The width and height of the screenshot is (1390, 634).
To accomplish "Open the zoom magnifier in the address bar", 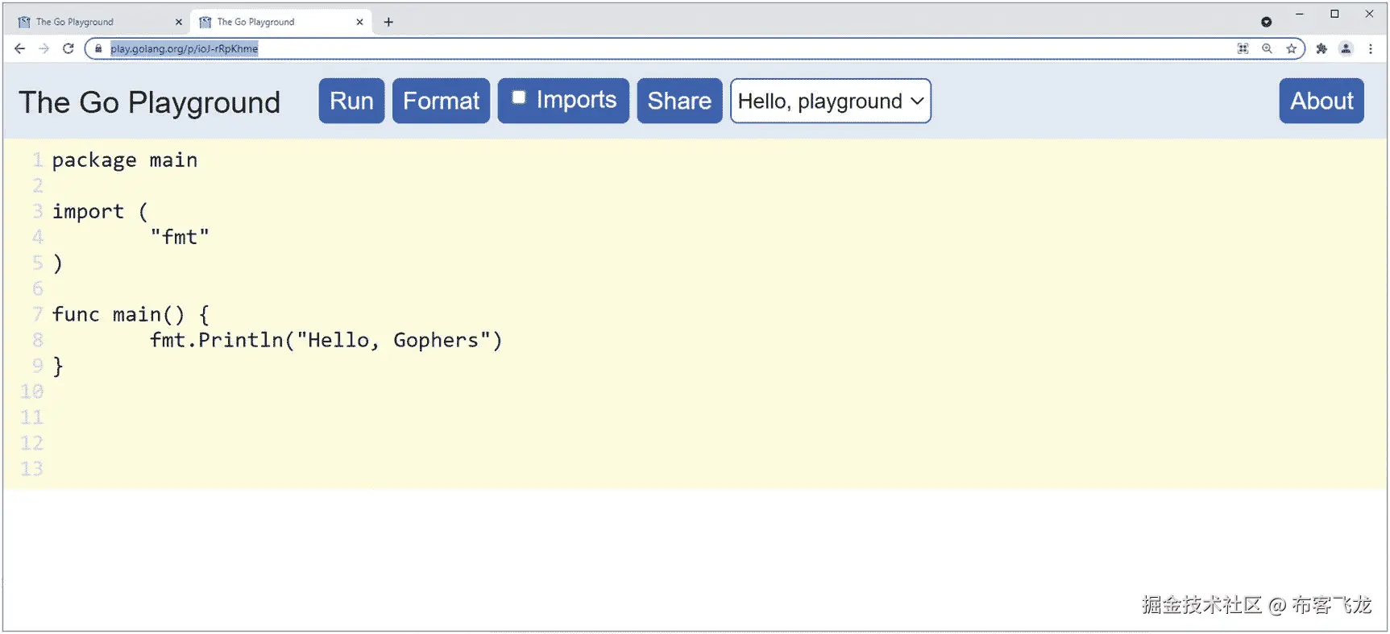I will tap(1268, 48).
